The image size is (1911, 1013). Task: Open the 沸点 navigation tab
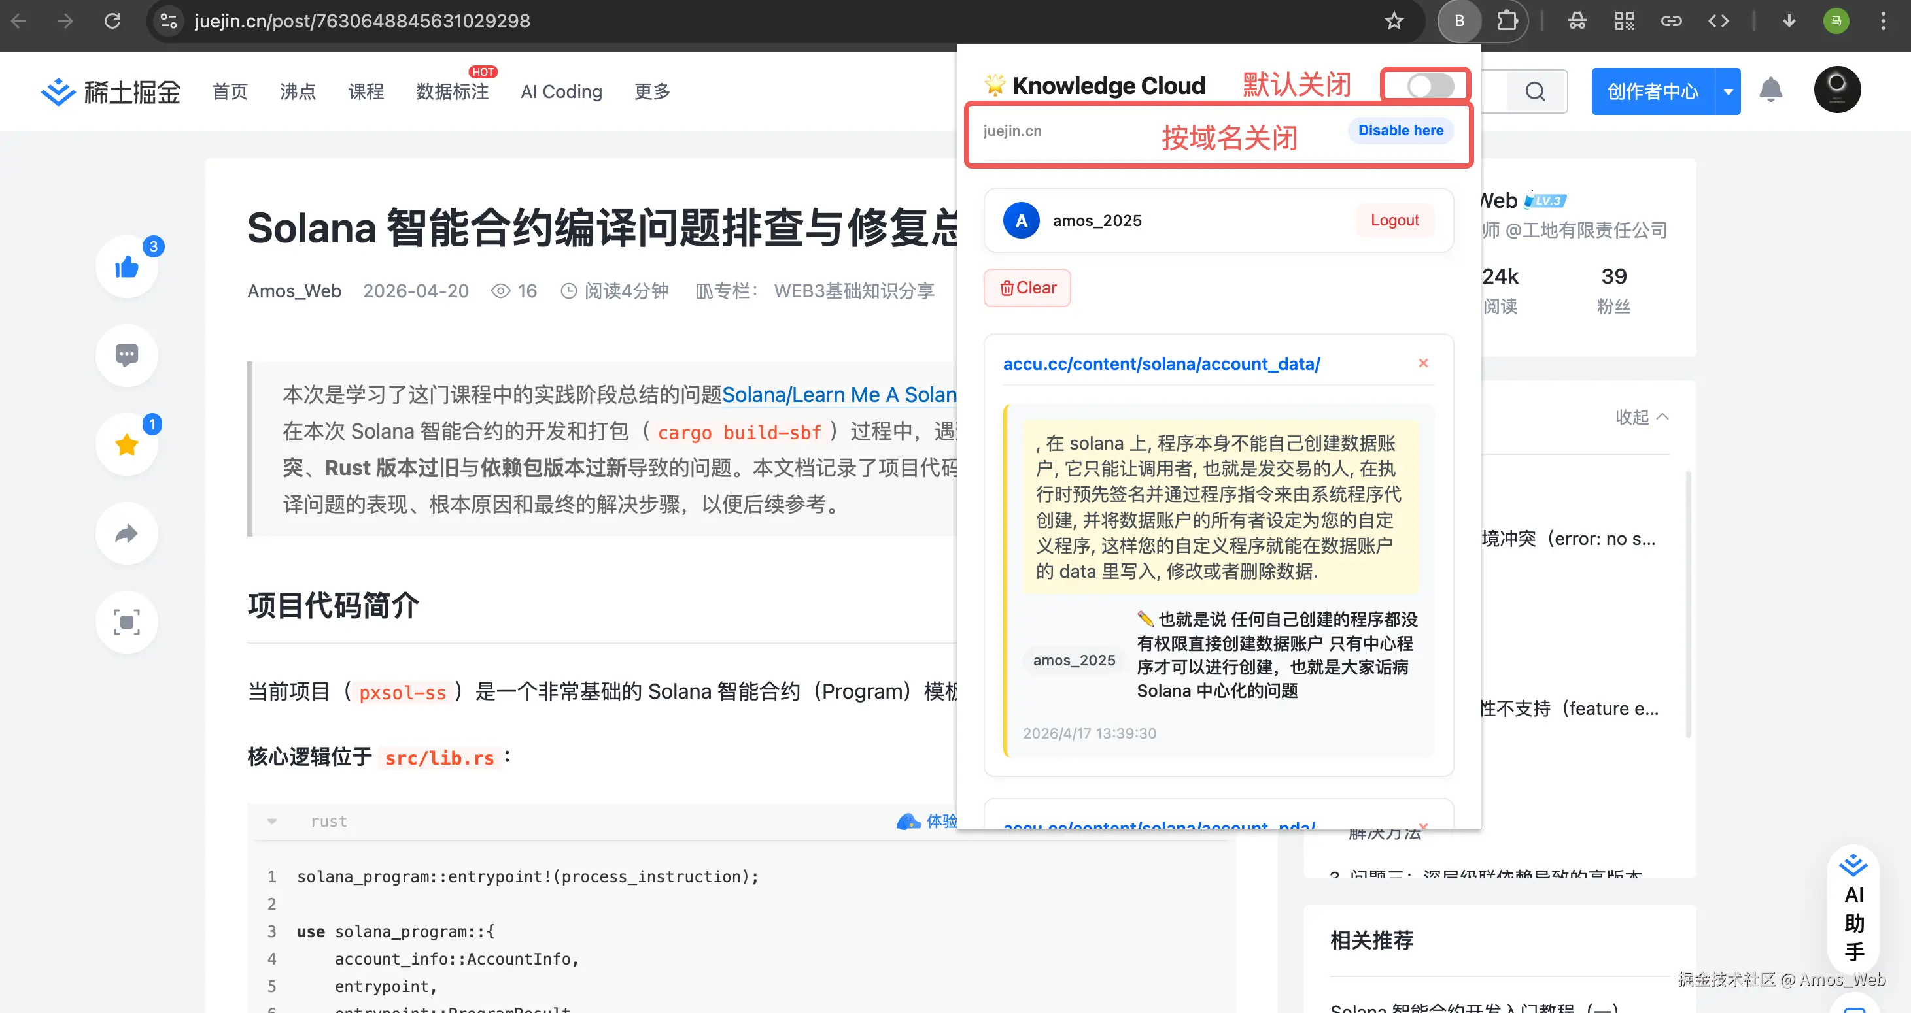click(x=298, y=91)
